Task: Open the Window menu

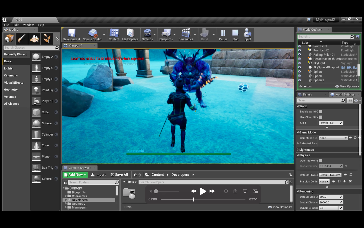Action: pyautogui.click(x=28, y=25)
